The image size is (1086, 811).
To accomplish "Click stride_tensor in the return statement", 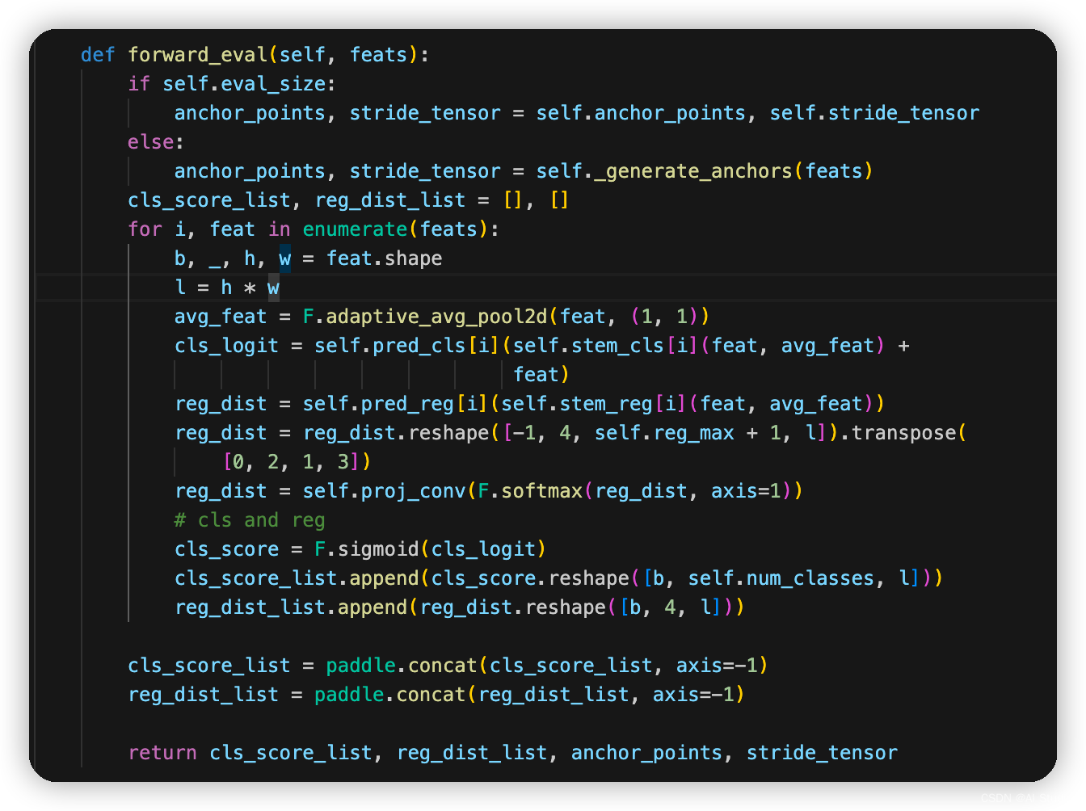I will [822, 753].
